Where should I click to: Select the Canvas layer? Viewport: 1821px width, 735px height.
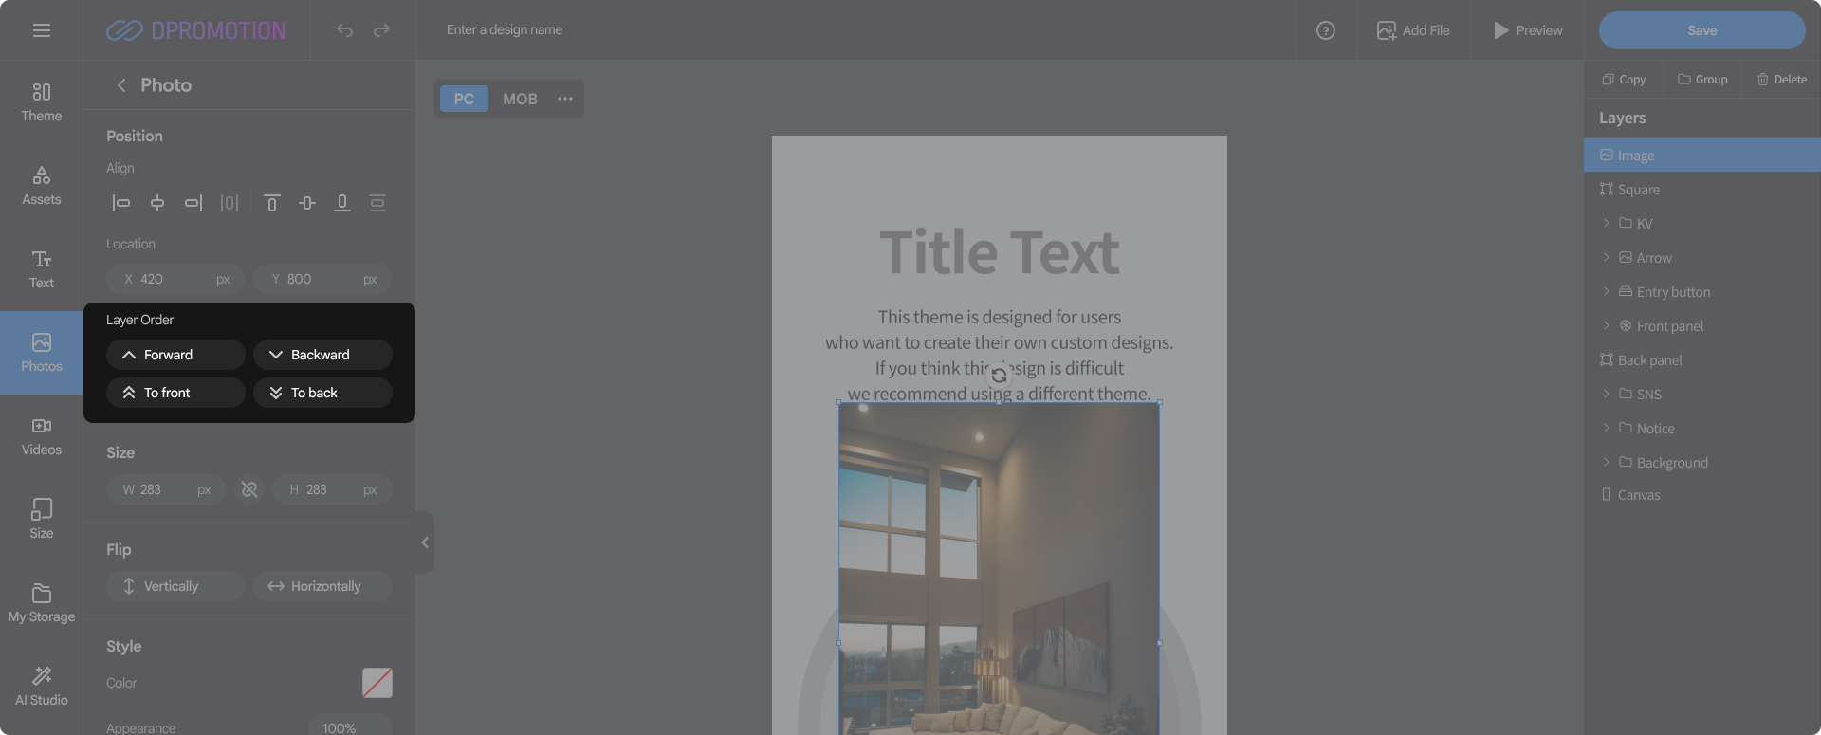1702,495
